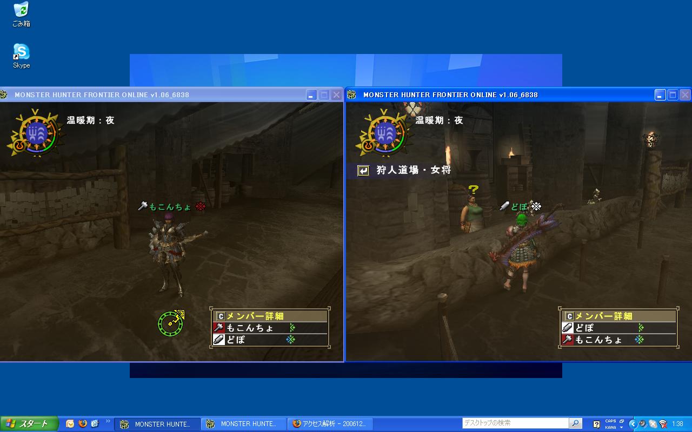Click the green status marker on もこんちょ row, left window

292,327
